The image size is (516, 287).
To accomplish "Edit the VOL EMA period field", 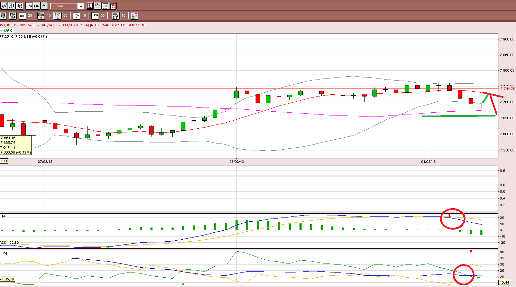I will (124, 16).
